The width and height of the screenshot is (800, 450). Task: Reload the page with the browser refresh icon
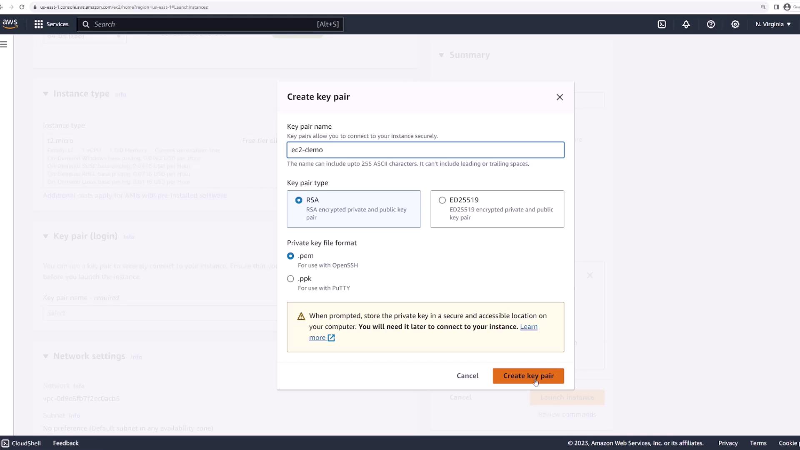[22, 7]
